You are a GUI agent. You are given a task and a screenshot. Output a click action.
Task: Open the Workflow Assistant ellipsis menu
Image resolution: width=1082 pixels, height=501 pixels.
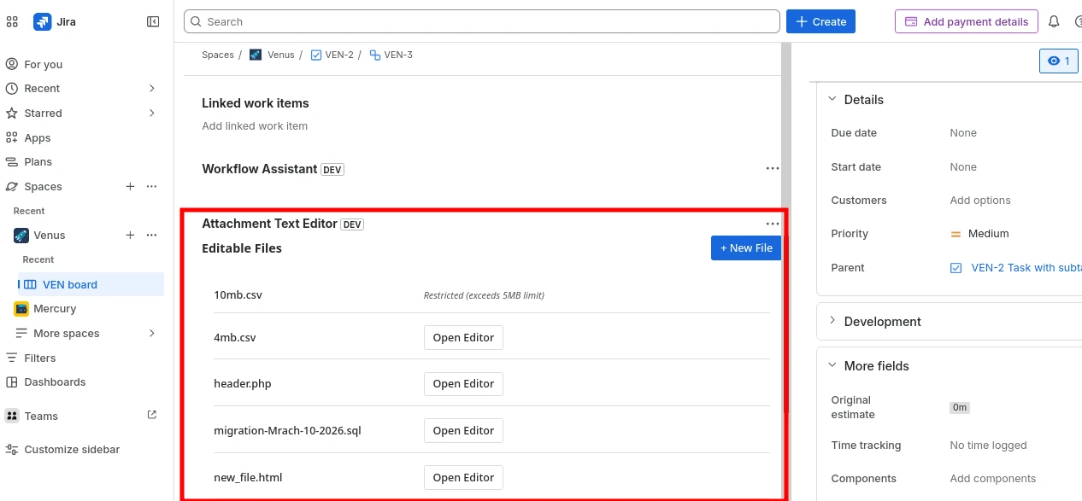[773, 169]
